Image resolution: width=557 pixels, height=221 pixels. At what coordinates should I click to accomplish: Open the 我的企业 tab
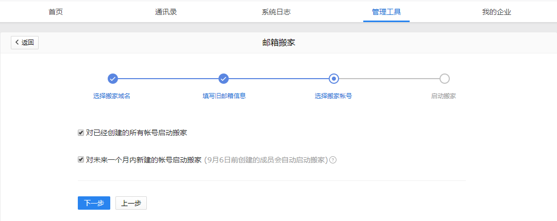[x=497, y=12]
